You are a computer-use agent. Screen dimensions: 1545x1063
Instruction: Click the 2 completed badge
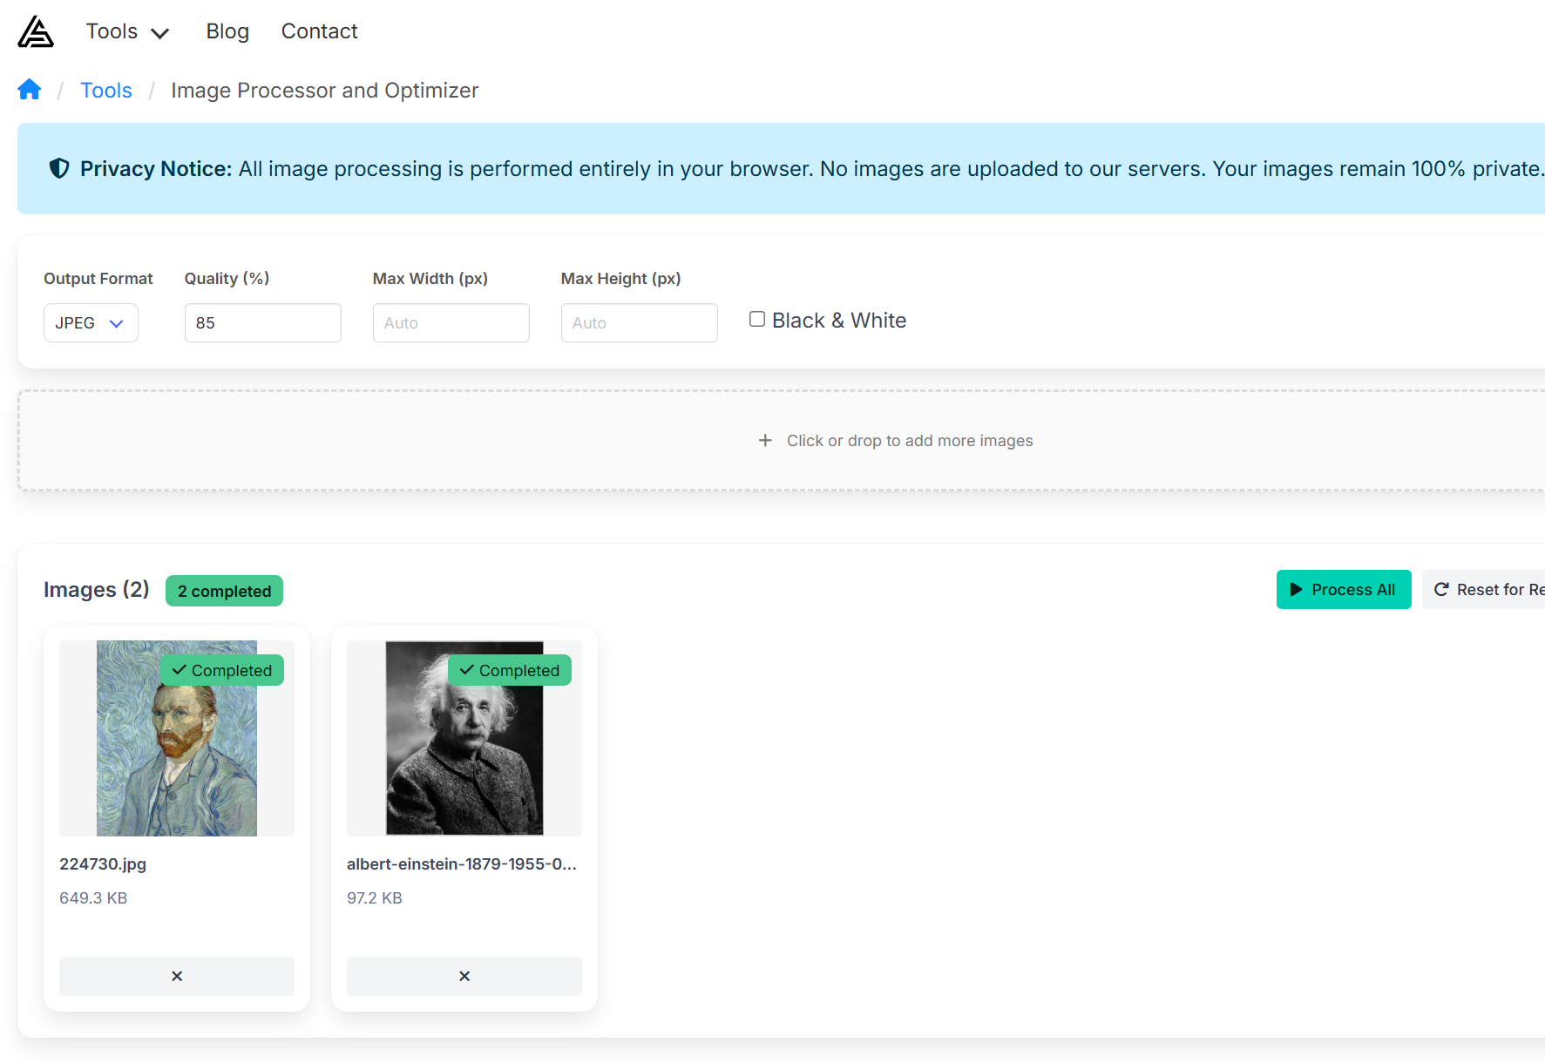click(x=224, y=591)
